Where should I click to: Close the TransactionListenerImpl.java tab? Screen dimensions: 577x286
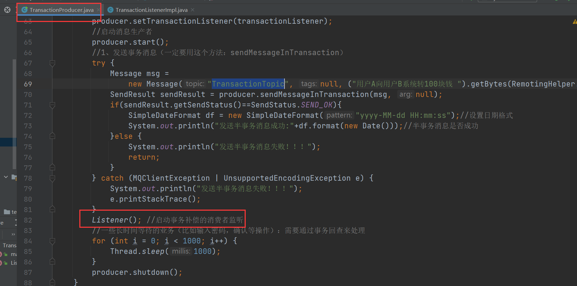tap(193, 10)
